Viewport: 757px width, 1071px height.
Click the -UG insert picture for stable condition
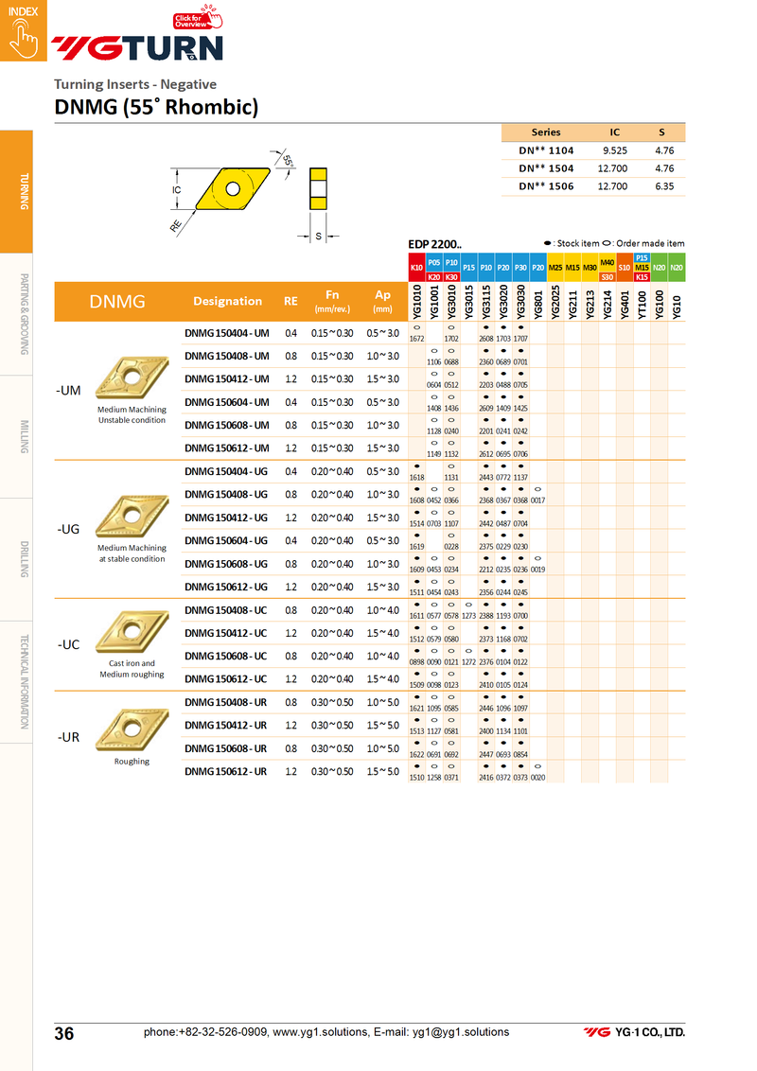point(132,514)
